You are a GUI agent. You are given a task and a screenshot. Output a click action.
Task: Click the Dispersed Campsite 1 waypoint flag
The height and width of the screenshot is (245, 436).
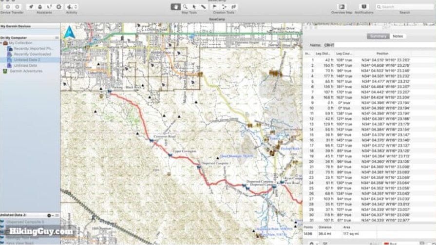pyautogui.click(x=199, y=167)
